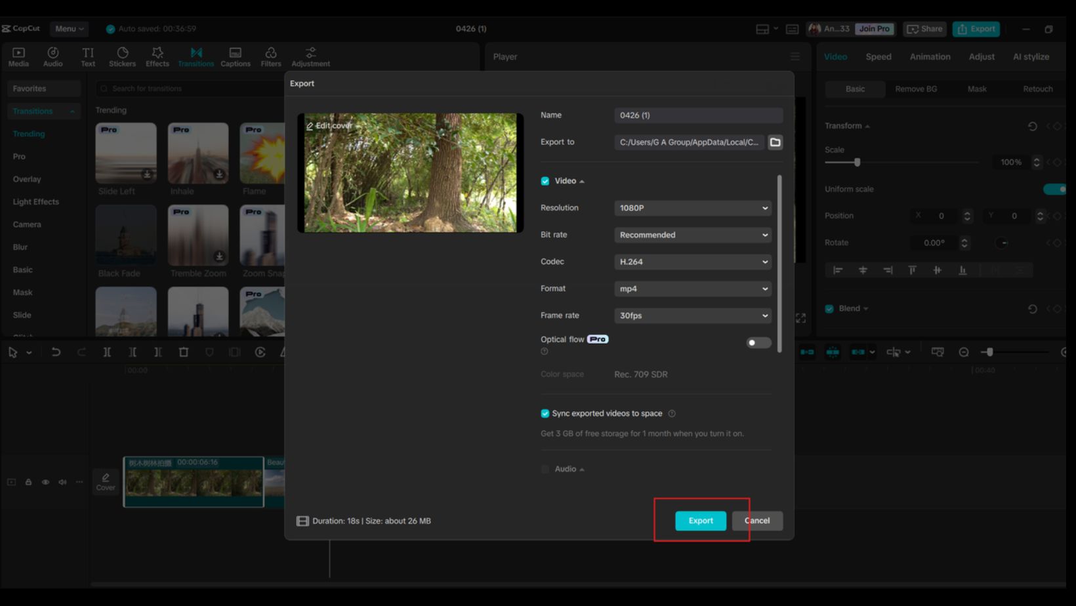
Task: Switch to the Speed tab
Action: point(879,57)
